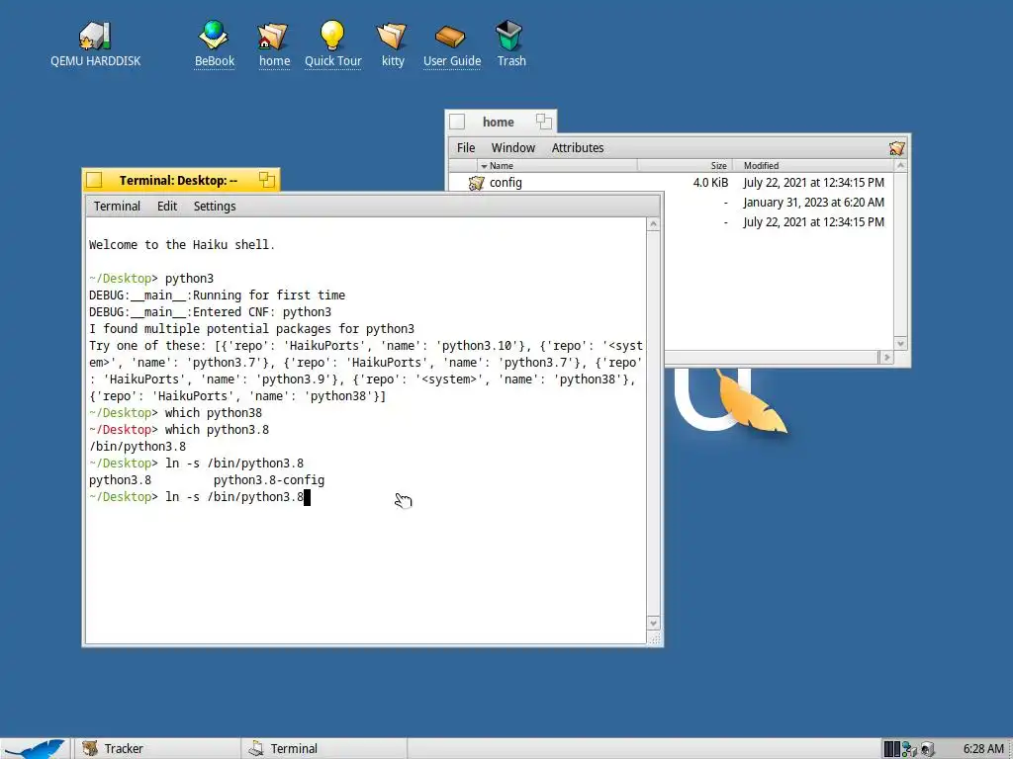Click the config row's July 22, 2021 date

[x=813, y=183]
